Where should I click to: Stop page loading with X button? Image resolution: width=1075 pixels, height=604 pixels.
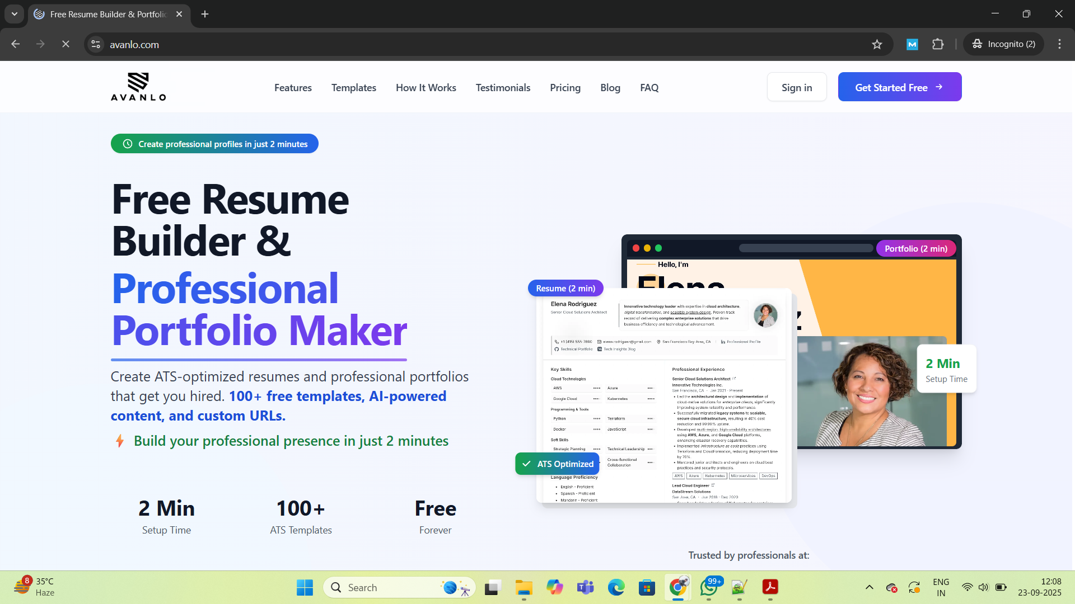[x=66, y=44]
